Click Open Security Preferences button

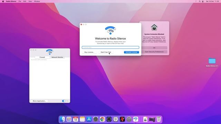click(154, 52)
